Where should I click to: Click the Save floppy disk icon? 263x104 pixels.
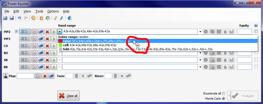click(12, 18)
